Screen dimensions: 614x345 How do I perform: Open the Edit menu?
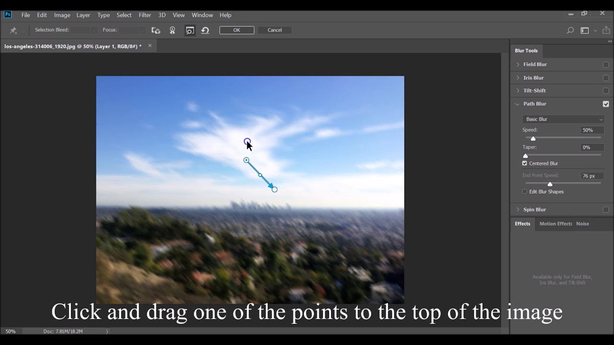click(42, 15)
